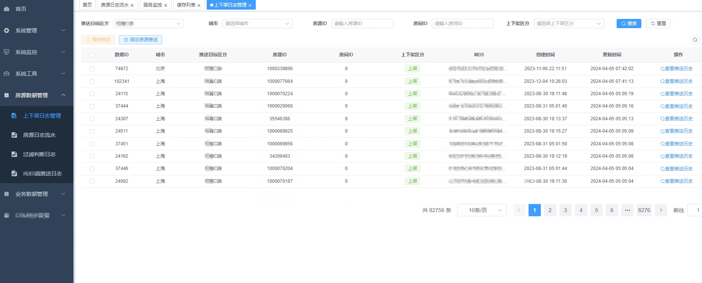Check the row with 数据ID 102341
702x283 pixels.
click(x=92, y=81)
